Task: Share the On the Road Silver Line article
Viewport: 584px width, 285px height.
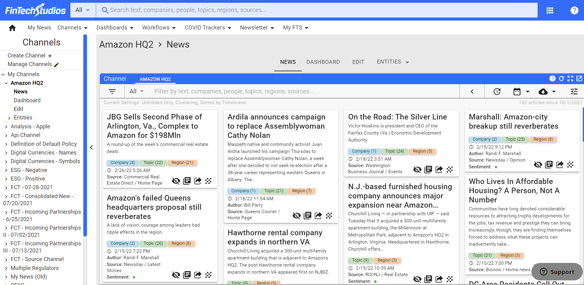Action: tap(439, 170)
